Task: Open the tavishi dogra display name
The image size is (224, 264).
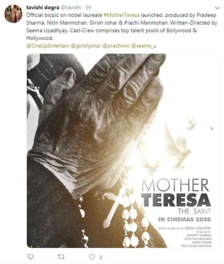Action: (x=43, y=7)
